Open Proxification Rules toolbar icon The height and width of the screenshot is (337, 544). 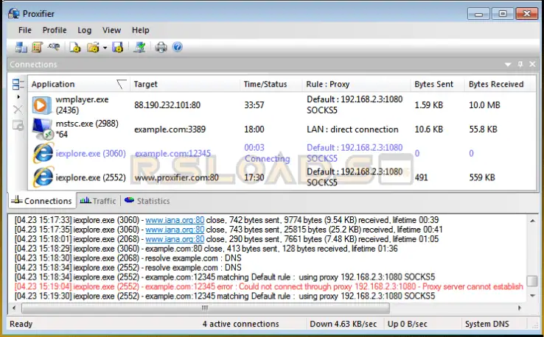click(x=36, y=47)
